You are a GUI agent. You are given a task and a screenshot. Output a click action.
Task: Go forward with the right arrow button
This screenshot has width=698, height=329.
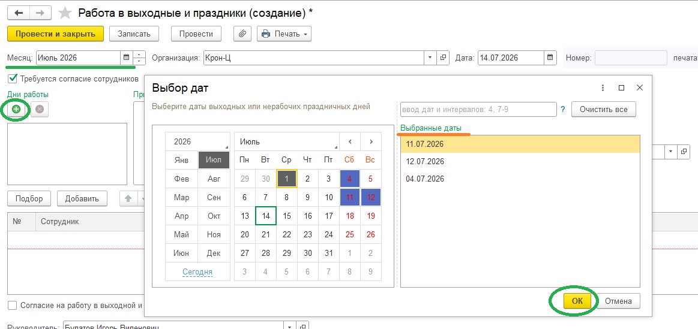(40, 13)
